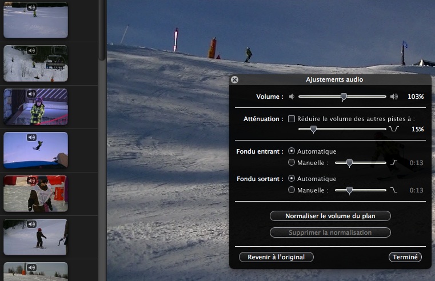Click 'Revenir à l'original' button
Viewport: 435px width, 281px height.
[x=276, y=257]
